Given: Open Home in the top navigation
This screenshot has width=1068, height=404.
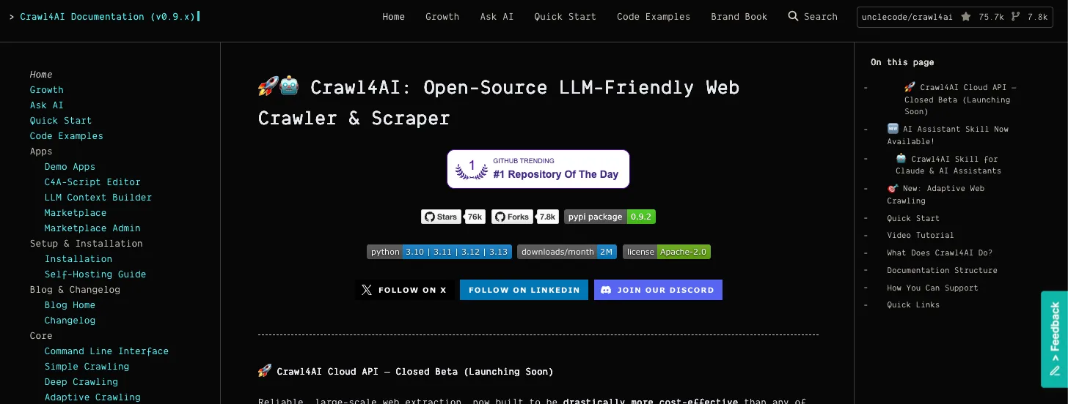Looking at the screenshot, I should pyautogui.click(x=394, y=16).
